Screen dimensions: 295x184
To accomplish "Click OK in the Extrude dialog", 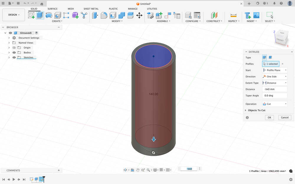I will tap(269, 117).
